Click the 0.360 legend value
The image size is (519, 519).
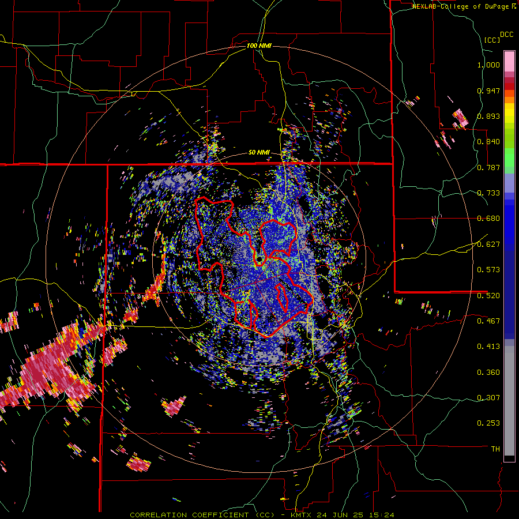pyautogui.click(x=488, y=373)
